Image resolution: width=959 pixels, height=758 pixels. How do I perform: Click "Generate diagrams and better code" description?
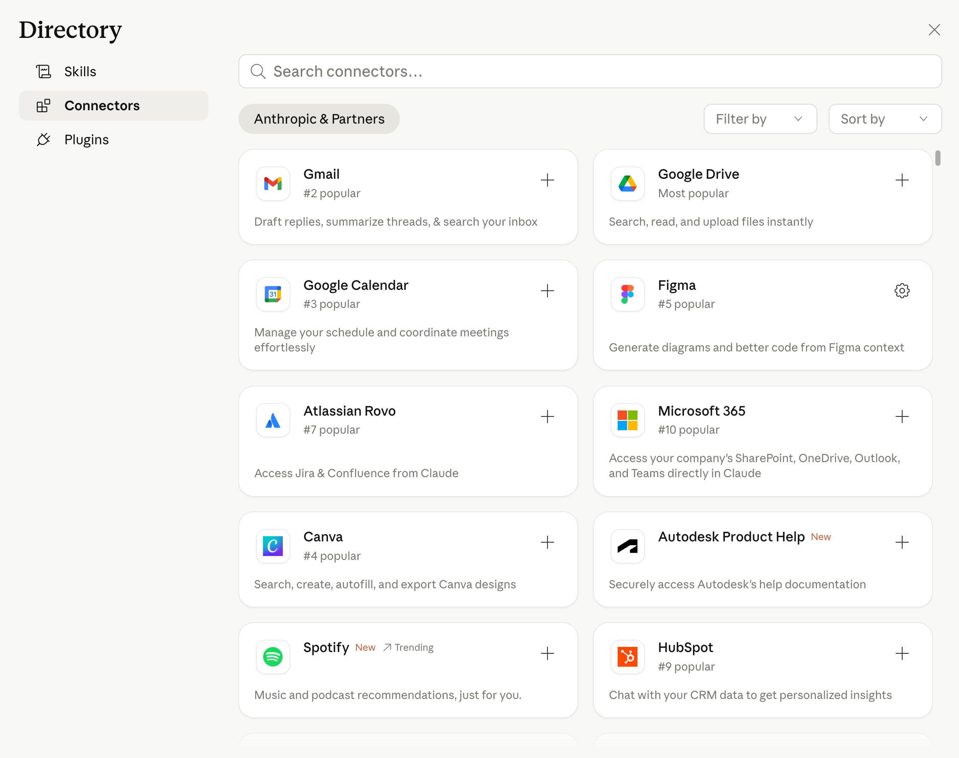756,348
